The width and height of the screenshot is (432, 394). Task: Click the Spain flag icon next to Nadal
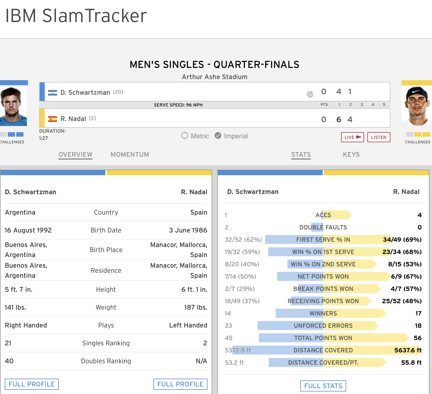pyautogui.click(x=53, y=119)
